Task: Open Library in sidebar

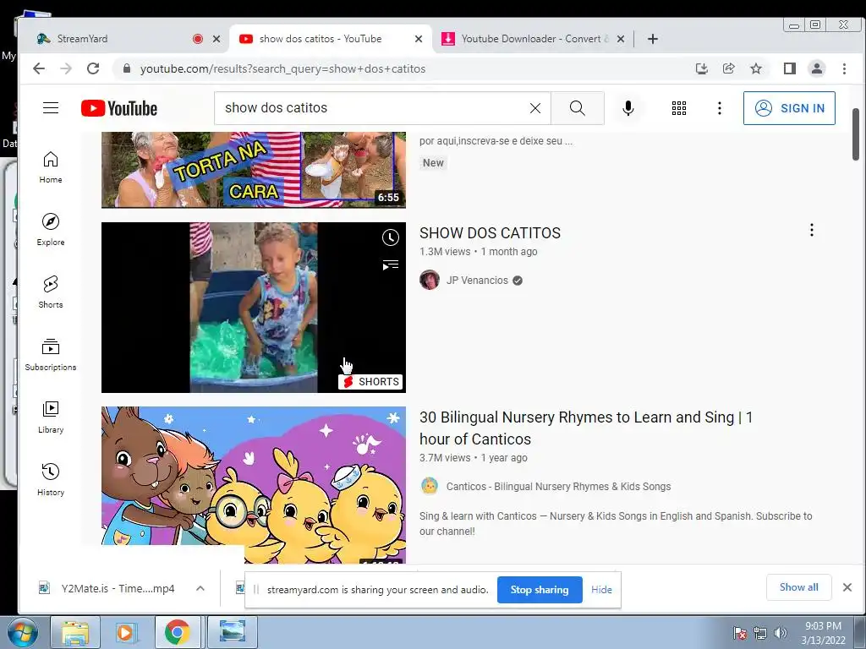Action: (x=51, y=417)
